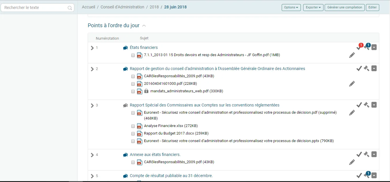Open comments icon for États financiers
The width and height of the screenshot is (390, 182).
click(x=125, y=48)
